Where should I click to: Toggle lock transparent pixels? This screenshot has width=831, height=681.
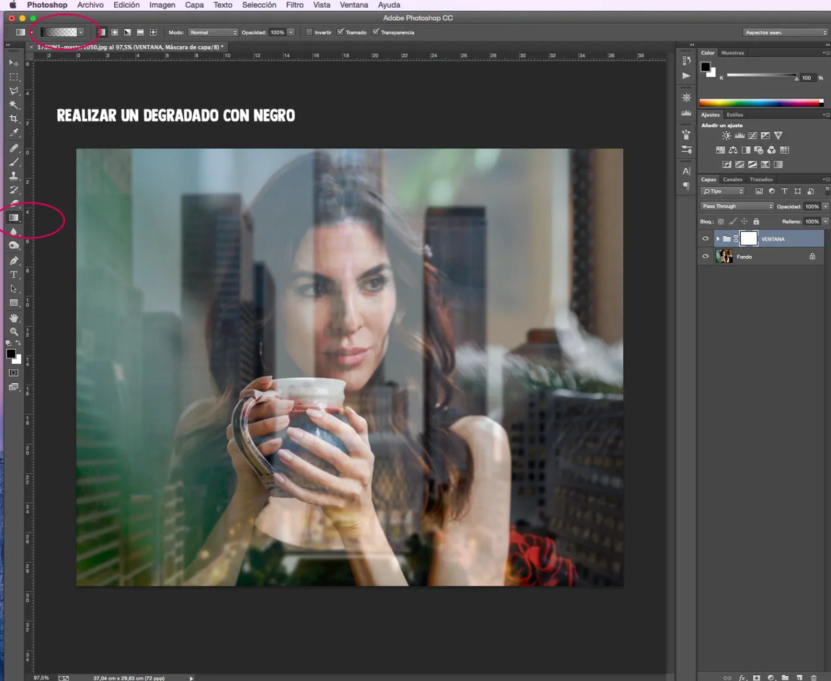(x=721, y=221)
